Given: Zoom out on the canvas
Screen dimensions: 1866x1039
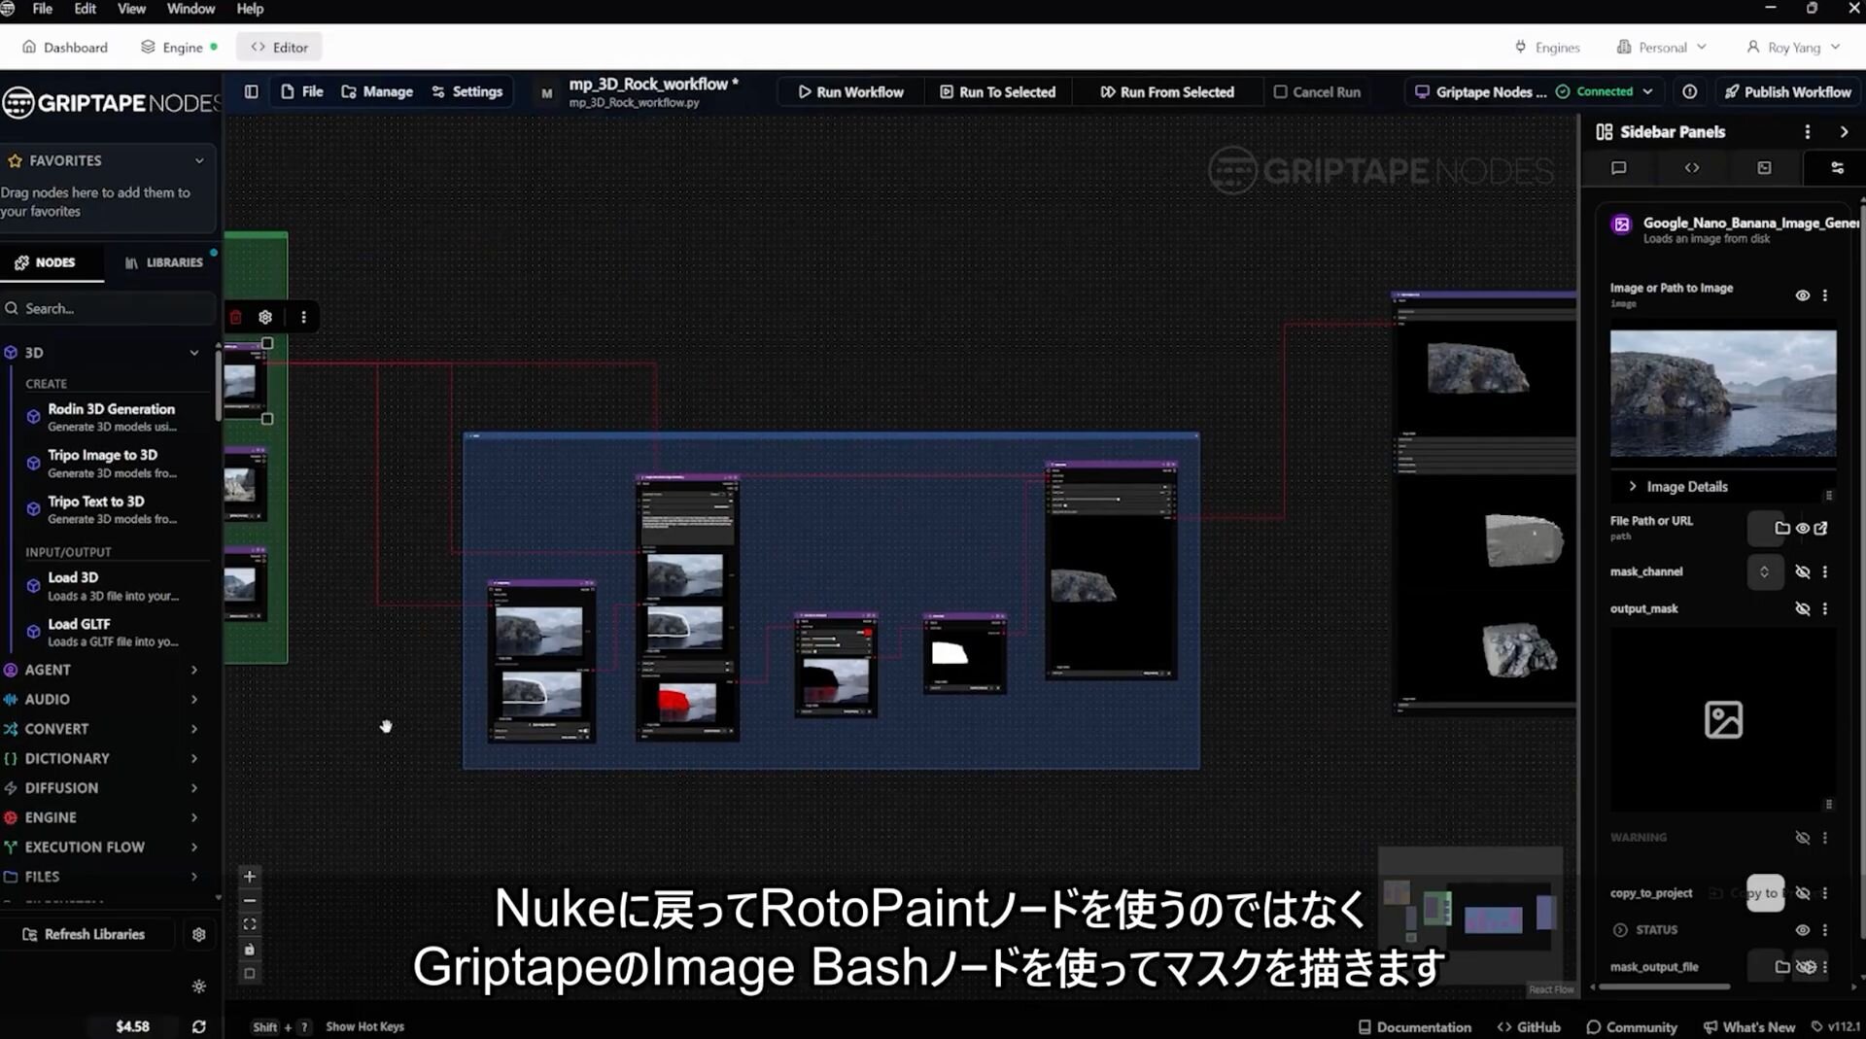Looking at the screenshot, I should click(249, 900).
